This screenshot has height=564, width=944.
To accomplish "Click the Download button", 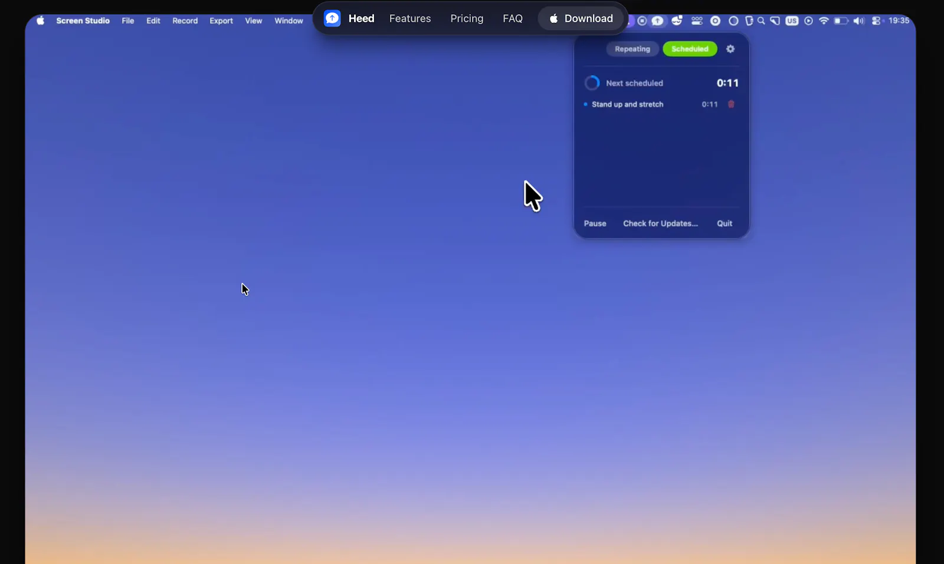I will click(581, 18).
